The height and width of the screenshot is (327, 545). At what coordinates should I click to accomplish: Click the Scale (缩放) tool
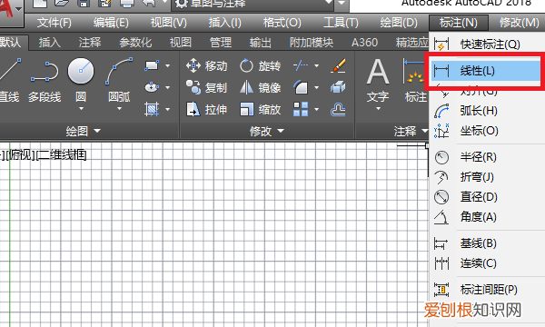(x=260, y=110)
